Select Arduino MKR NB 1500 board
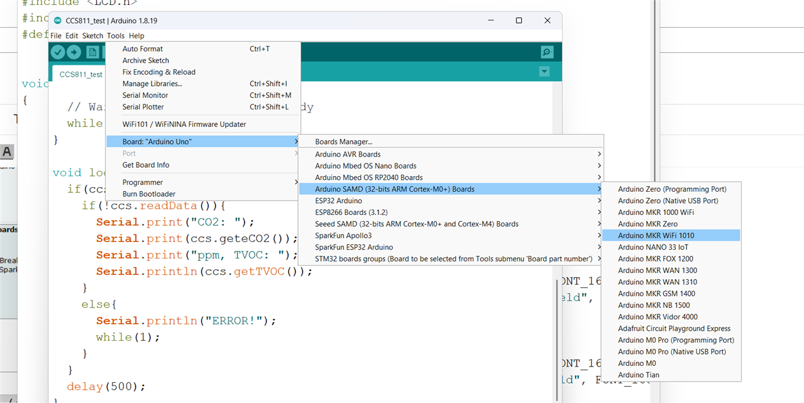Image resolution: width=804 pixels, height=403 pixels. click(x=671, y=306)
